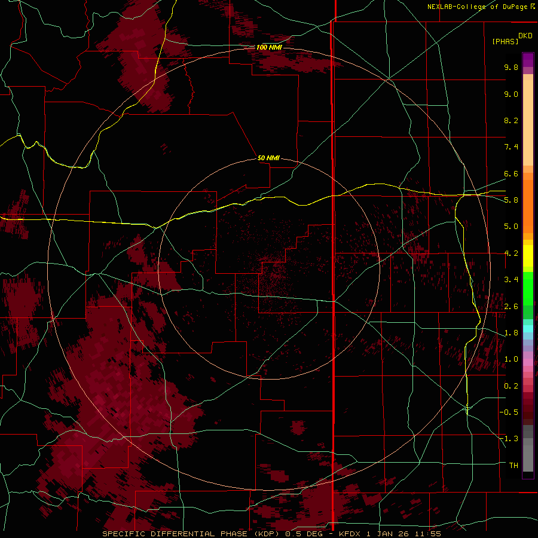The image size is (538, 538).
Task: Click the 1.0 colorbar value label
Action: click(x=511, y=359)
